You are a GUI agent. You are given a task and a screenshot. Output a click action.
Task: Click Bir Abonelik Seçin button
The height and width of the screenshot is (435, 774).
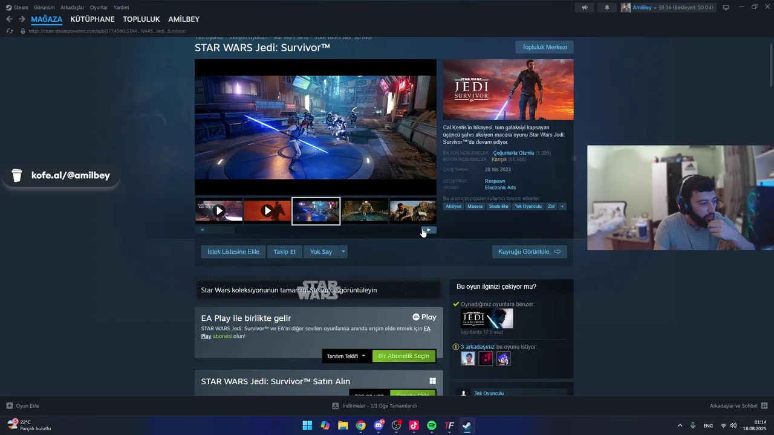(404, 356)
